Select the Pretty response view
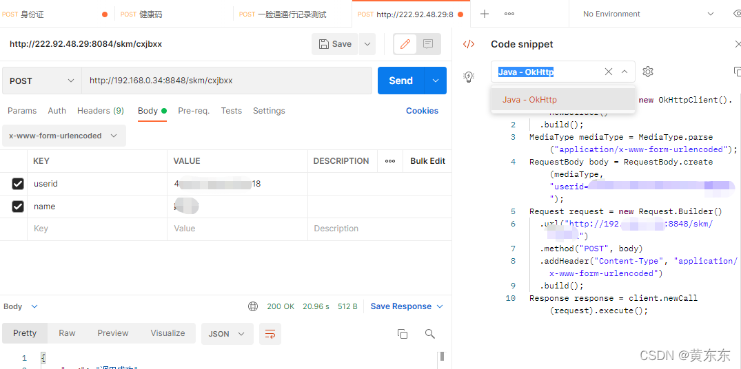 tap(25, 333)
